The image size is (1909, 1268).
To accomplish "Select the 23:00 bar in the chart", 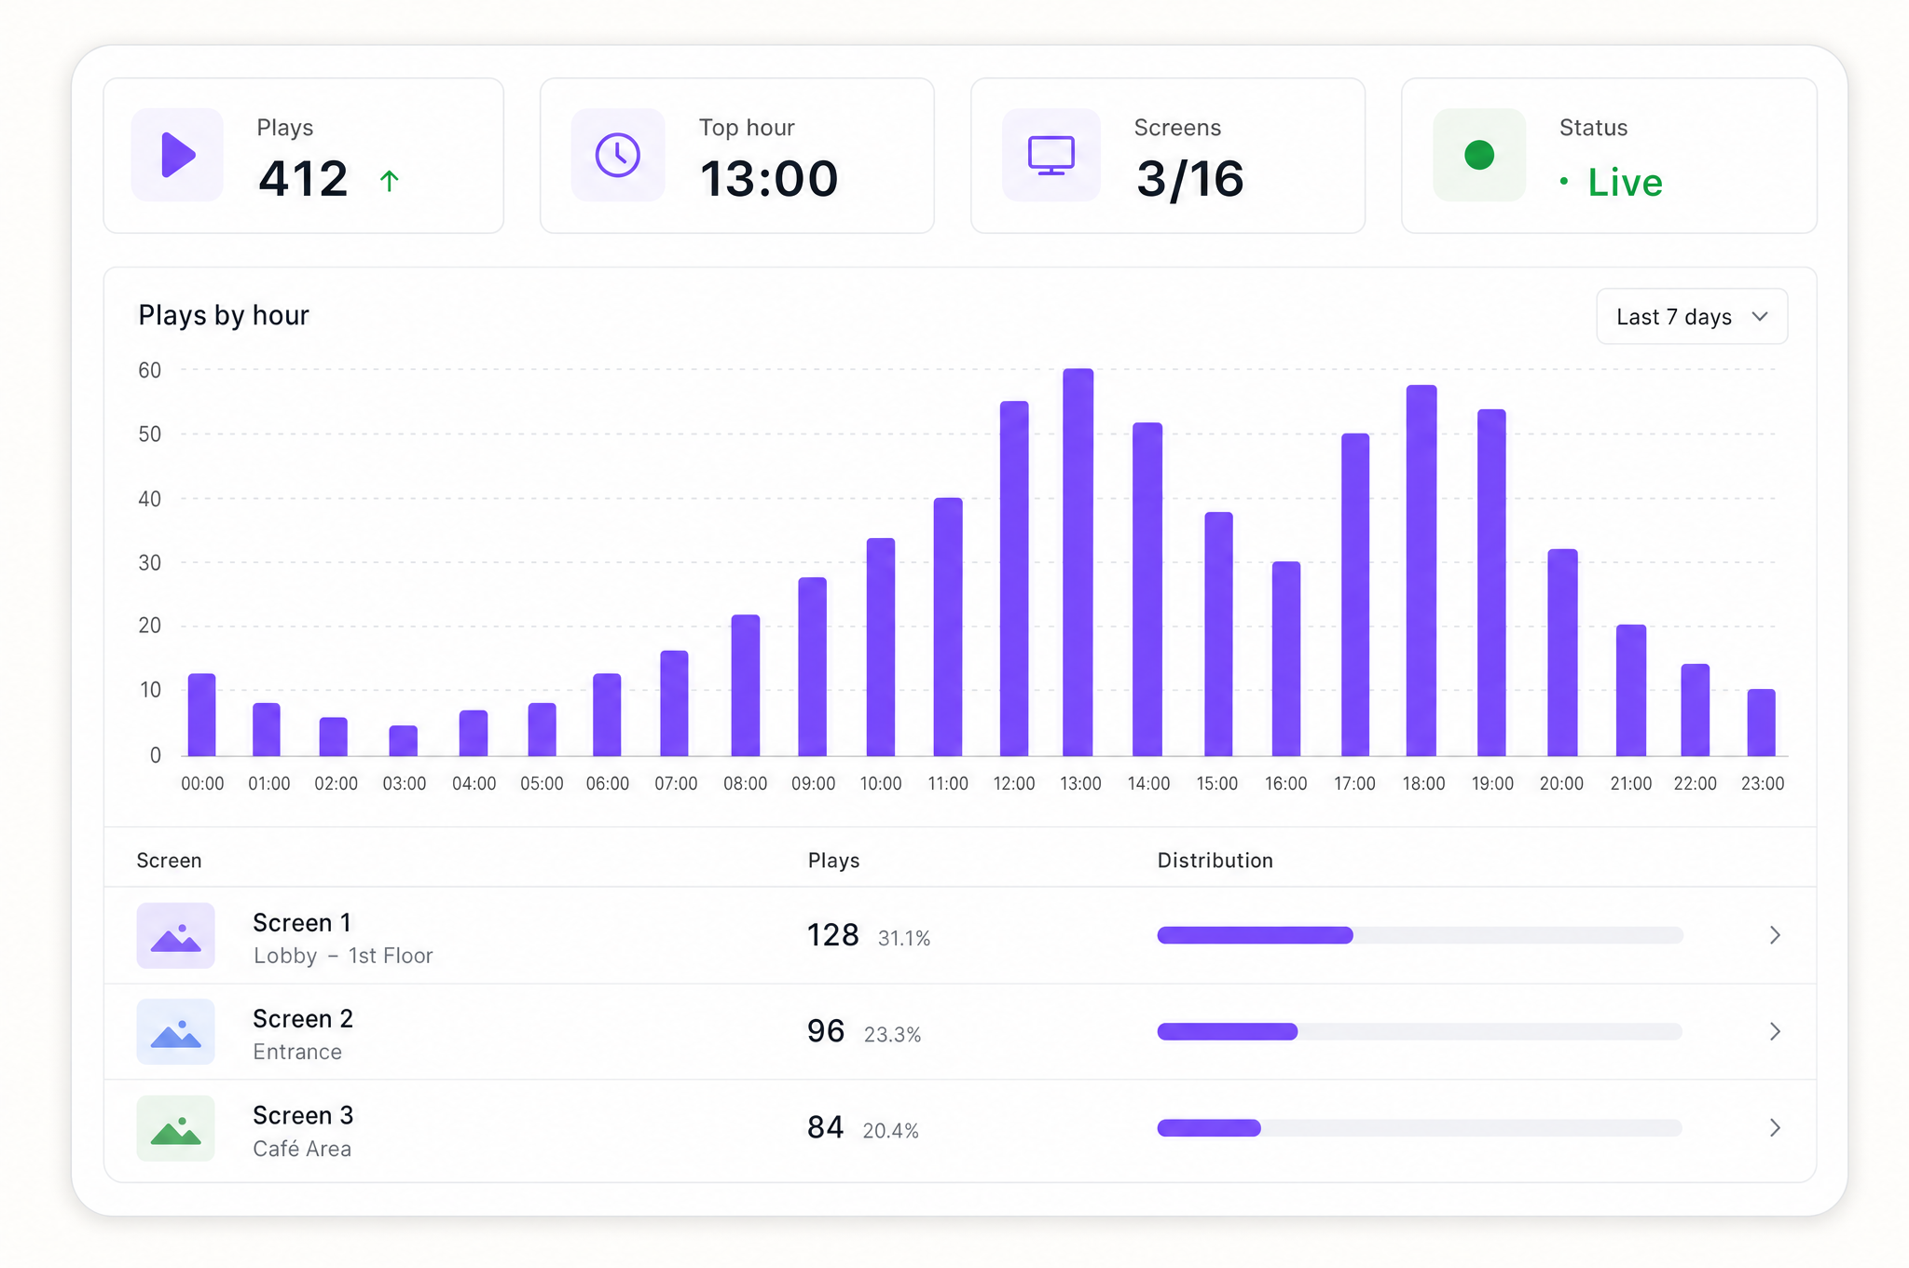I will pyautogui.click(x=1761, y=723).
